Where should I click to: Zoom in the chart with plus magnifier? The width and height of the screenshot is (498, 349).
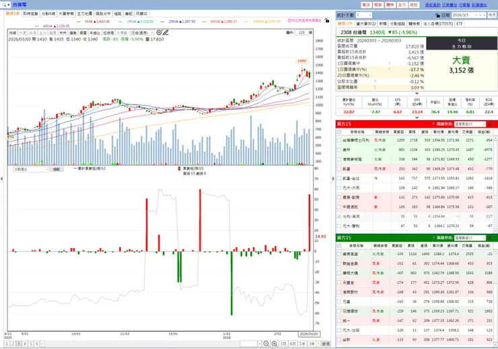tap(274, 344)
